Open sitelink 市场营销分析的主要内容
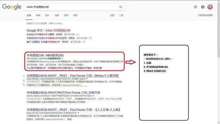The image size is (220, 124). [60, 68]
